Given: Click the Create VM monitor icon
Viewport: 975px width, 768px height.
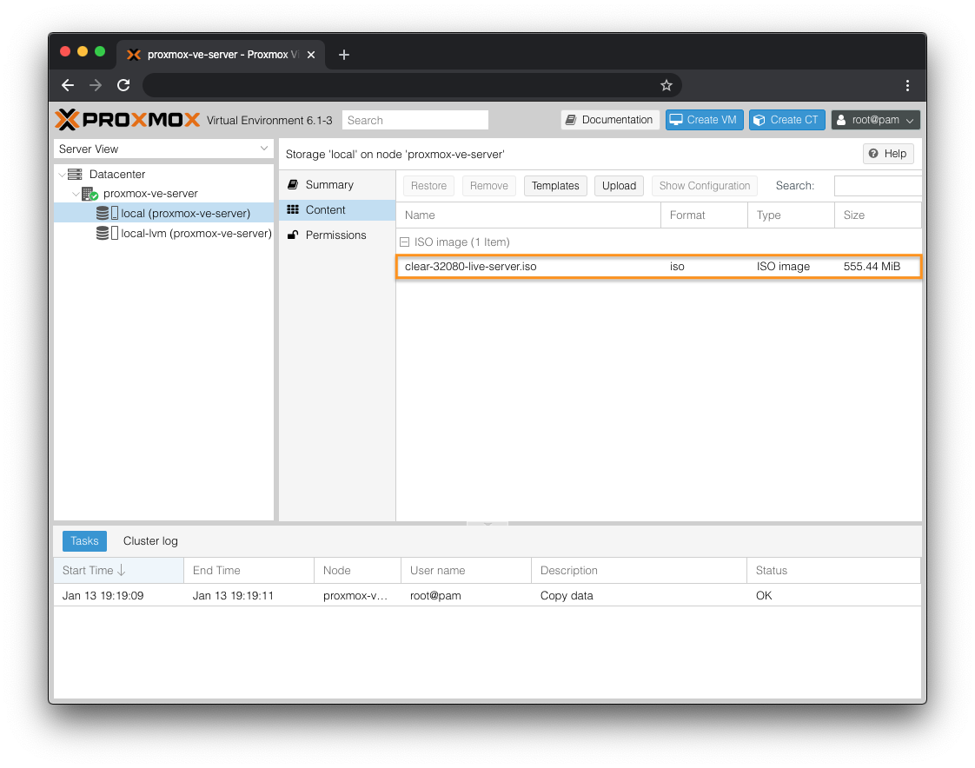Looking at the screenshot, I should [x=676, y=120].
